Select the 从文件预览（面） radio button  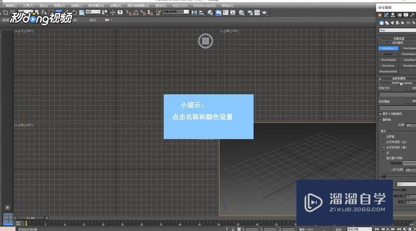click(384, 147)
